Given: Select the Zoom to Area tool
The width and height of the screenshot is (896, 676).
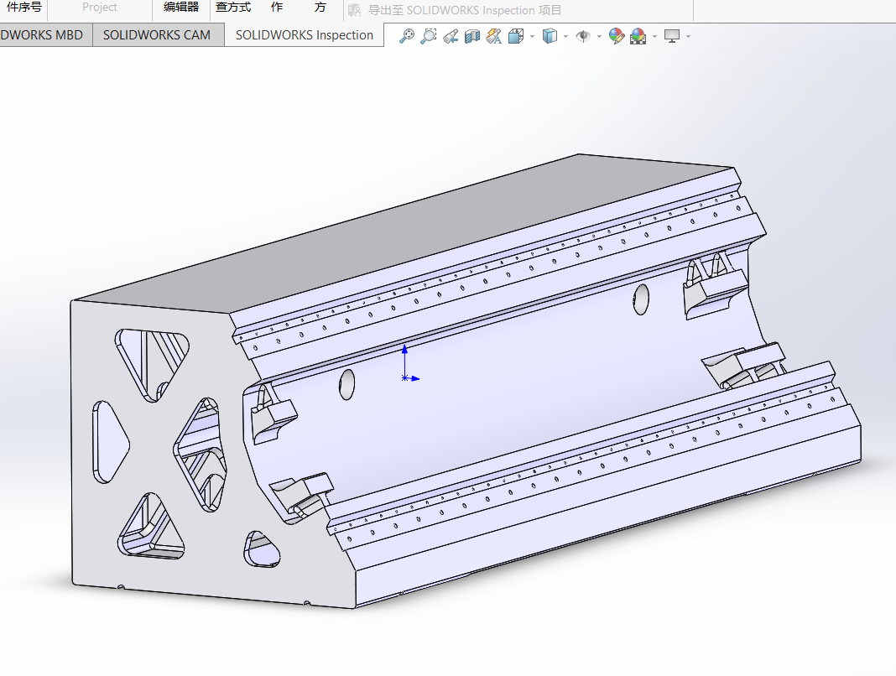Looking at the screenshot, I should (429, 36).
